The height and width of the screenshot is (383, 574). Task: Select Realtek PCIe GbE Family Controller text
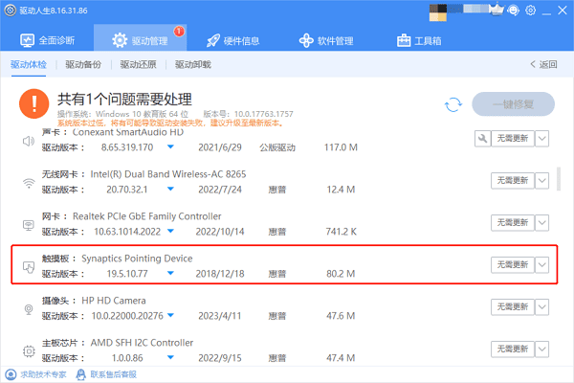click(146, 216)
